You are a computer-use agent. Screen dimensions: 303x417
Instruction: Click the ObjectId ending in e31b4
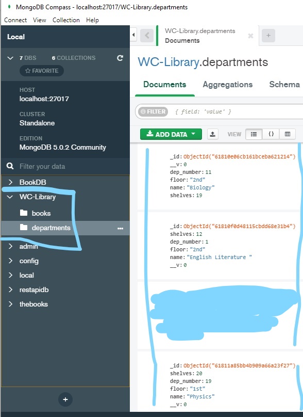(240, 227)
